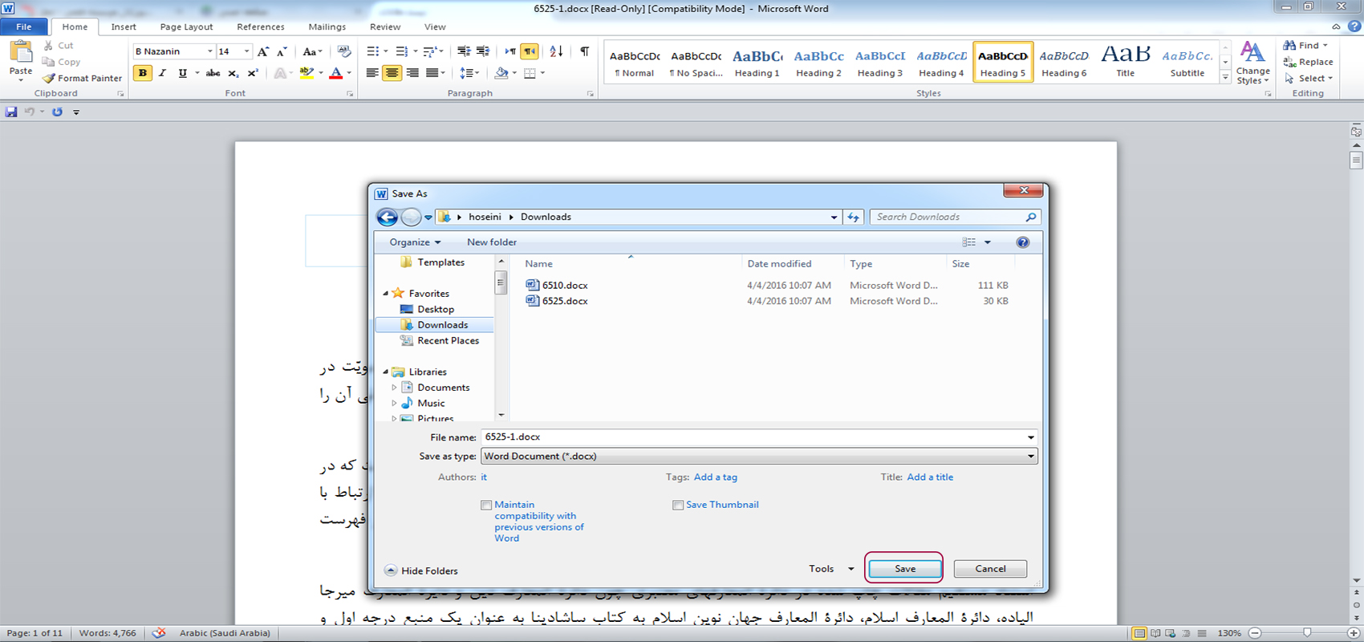Click Change Styles icon
This screenshot has width=1364, height=642.
tap(1252, 62)
